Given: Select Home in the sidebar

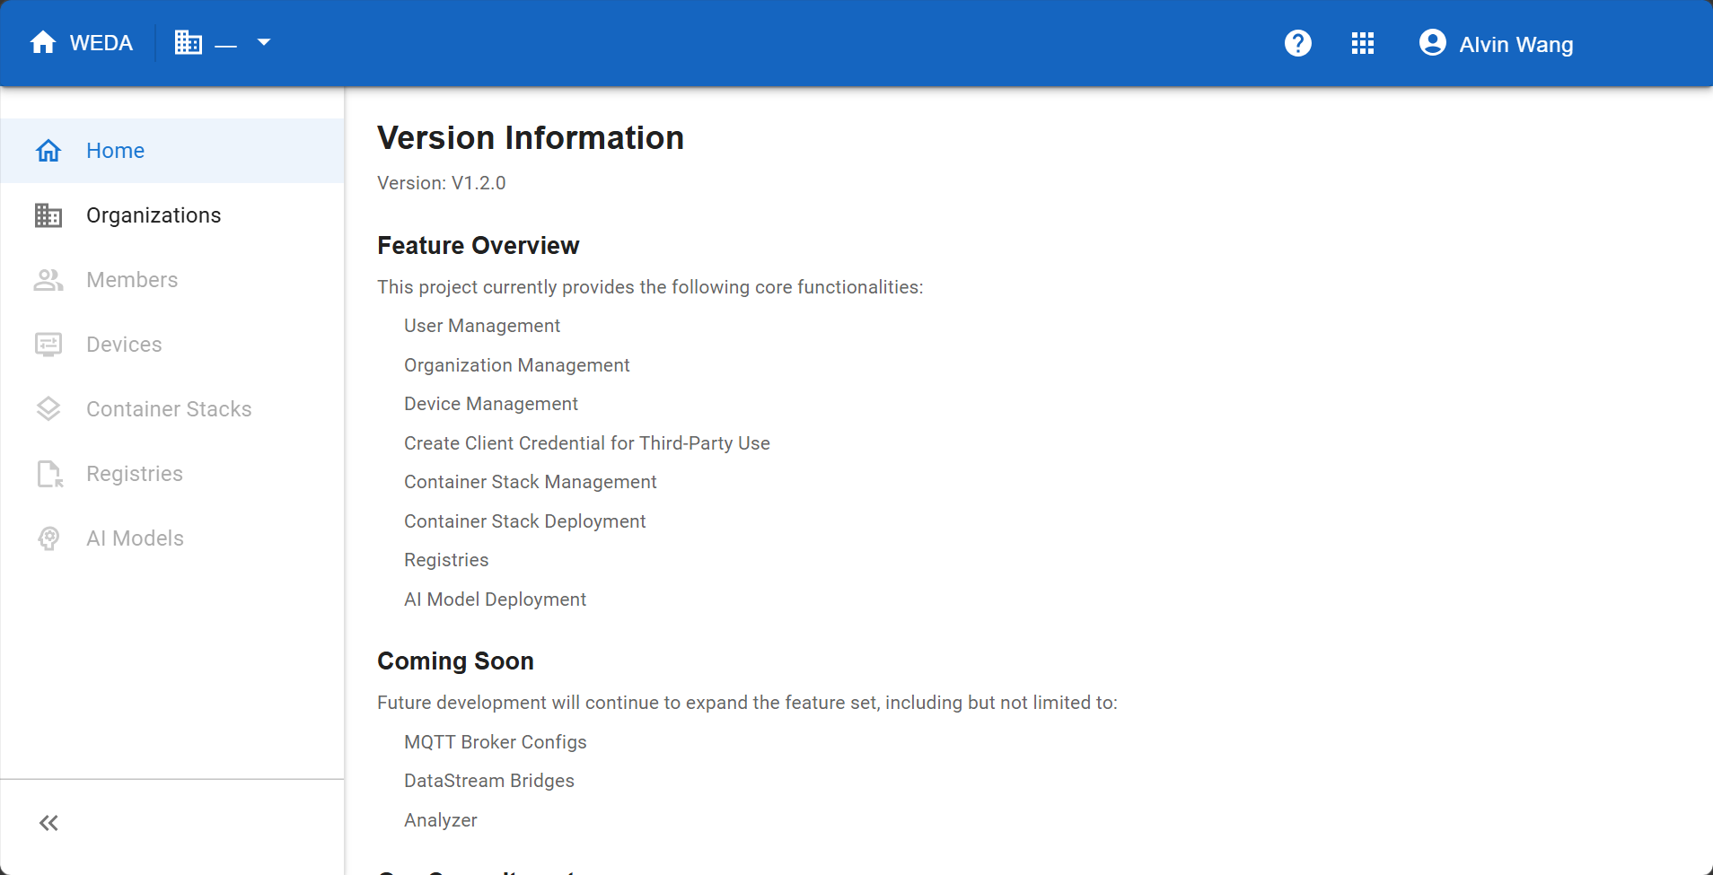Looking at the screenshot, I should coord(172,151).
